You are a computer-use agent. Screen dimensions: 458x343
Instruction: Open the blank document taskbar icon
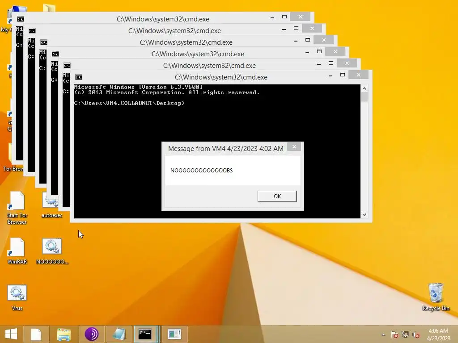click(x=36, y=334)
